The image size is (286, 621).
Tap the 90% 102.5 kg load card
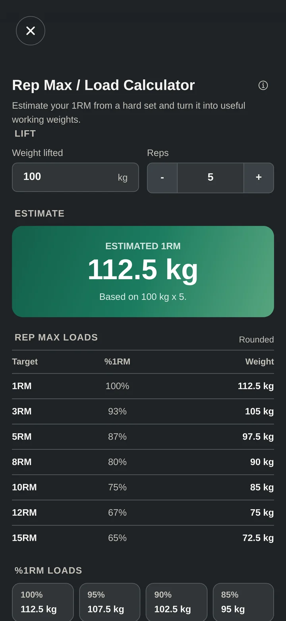tap(176, 602)
